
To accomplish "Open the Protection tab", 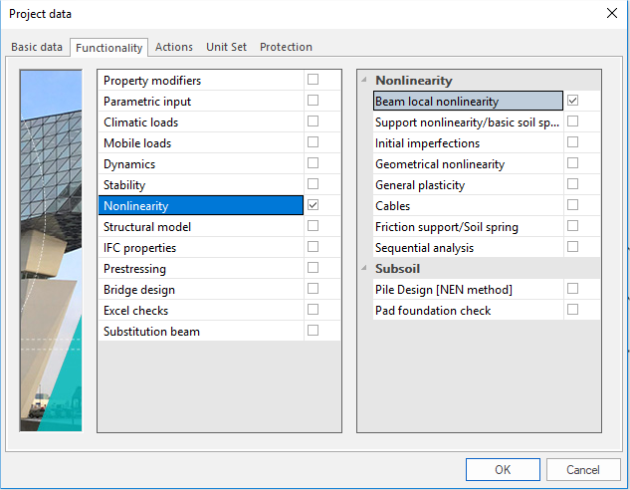I will click(x=286, y=47).
